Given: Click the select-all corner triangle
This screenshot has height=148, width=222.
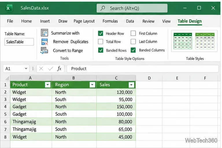Looking at the screenshot, I should pos(7,78).
